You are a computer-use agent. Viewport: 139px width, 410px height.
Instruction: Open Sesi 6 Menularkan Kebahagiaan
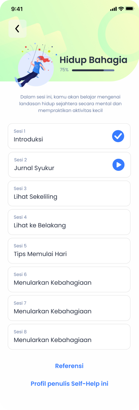tap(69, 279)
